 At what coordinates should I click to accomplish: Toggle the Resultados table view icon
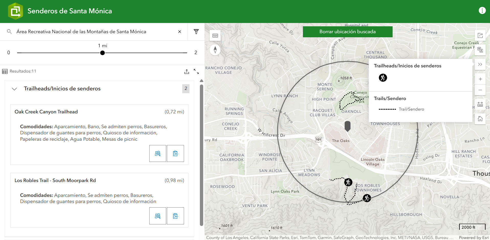(x=5, y=71)
